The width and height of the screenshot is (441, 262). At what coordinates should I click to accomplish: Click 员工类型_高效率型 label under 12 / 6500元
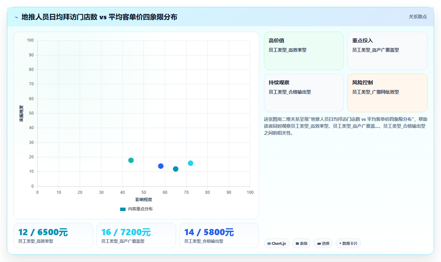(36, 241)
